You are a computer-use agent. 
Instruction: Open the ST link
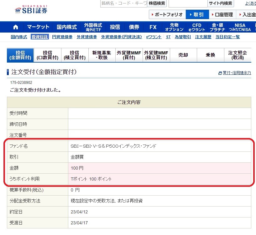point(168,37)
